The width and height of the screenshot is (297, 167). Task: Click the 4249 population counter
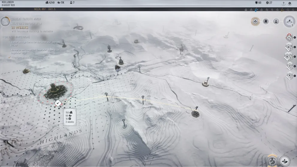50,3
